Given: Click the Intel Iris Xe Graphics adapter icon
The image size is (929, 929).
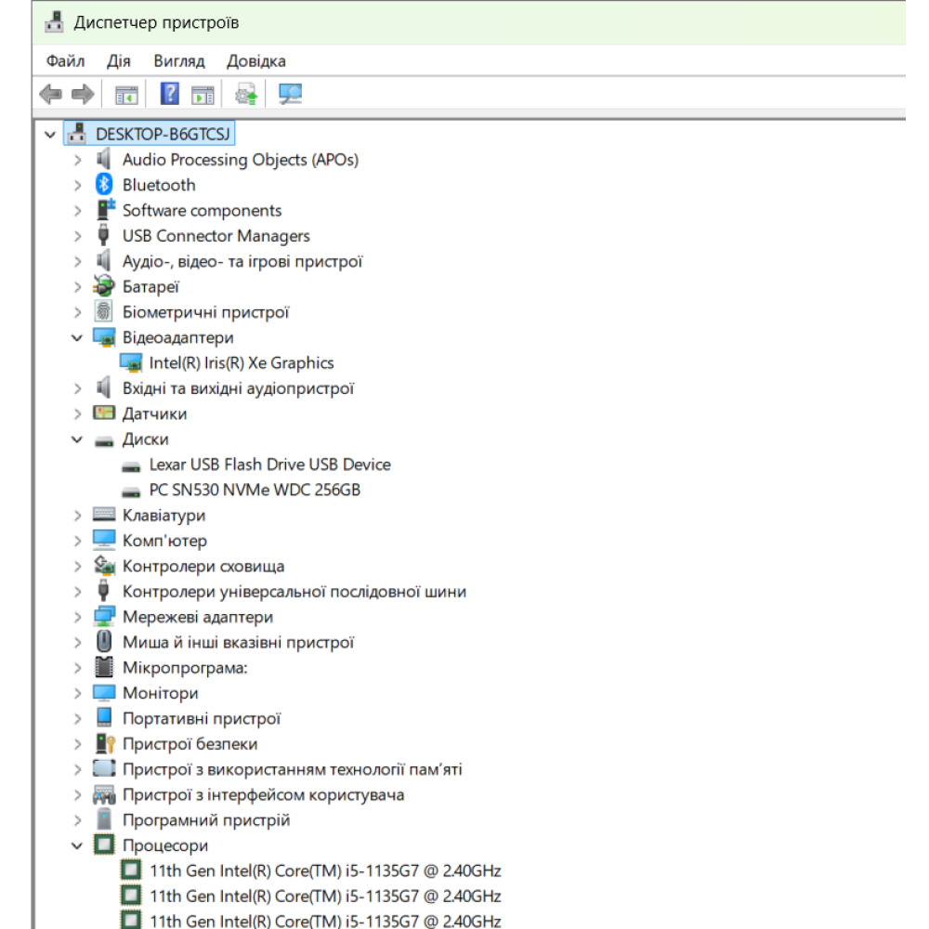Looking at the screenshot, I should tap(131, 362).
